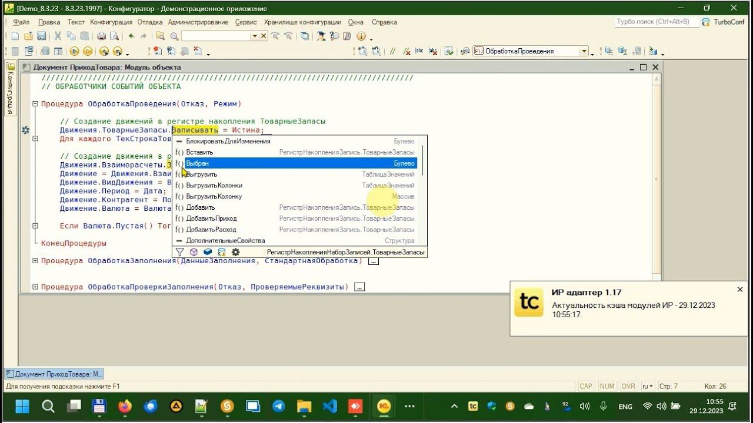Open the info/about icon in toolbar
This screenshot has height=423, width=753.
click(361, 36)
